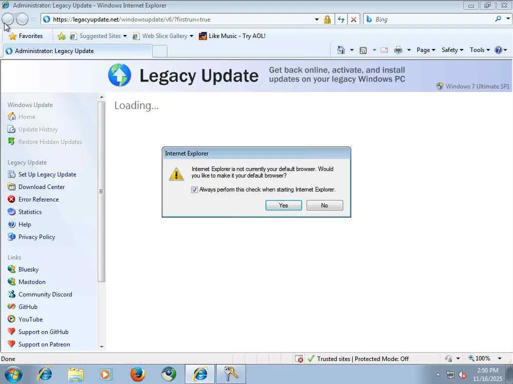Image resolution: width=513 pixels, height=384 pixels.
Task: Click the Legacy Update globe logo
Action: 119,75
